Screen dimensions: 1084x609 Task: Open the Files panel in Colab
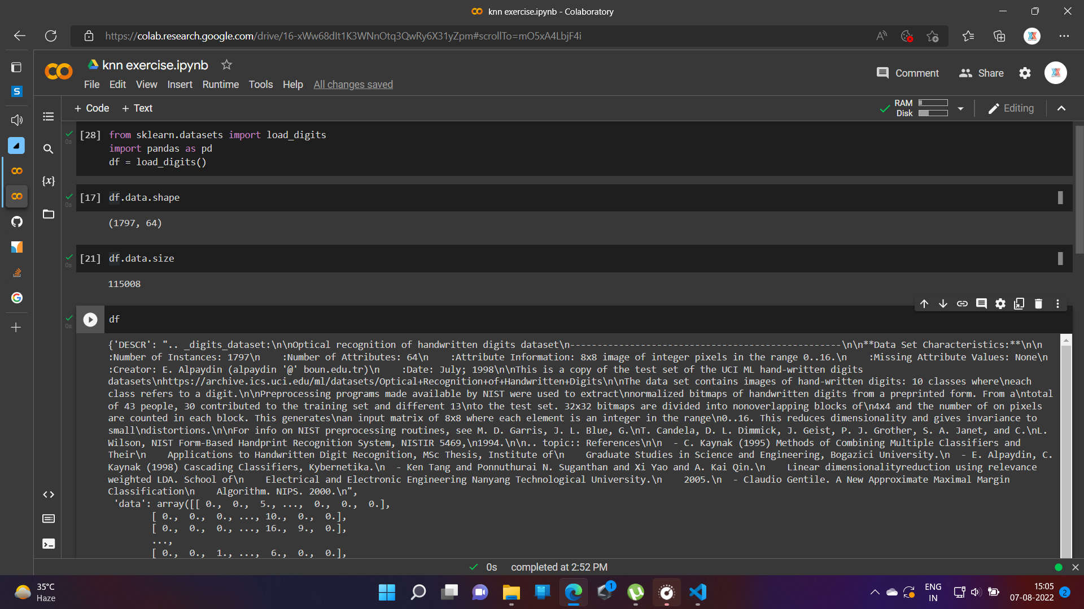click(49, 214)
